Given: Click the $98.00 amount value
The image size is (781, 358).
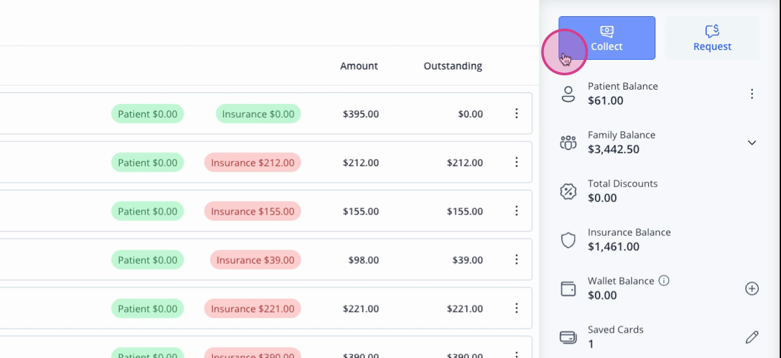Looking at the screenshot, I should (x=364, y=260).
